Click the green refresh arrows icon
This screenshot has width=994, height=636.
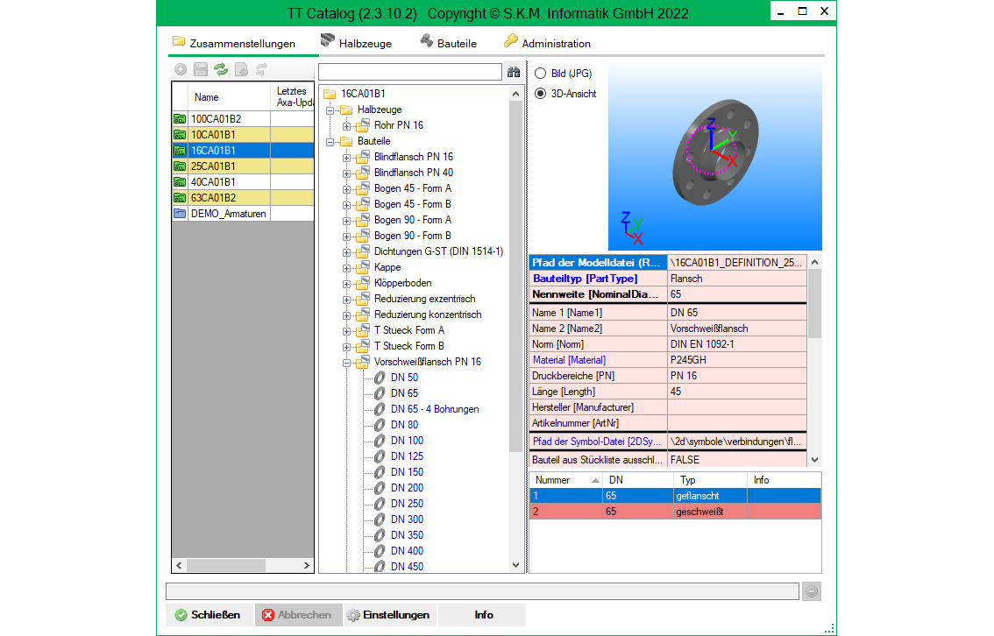[221, 70]
